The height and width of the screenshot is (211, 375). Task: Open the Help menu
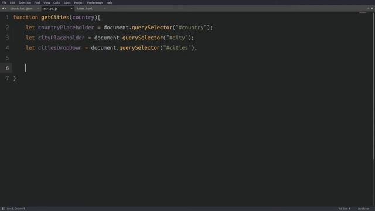click(110, 2)
